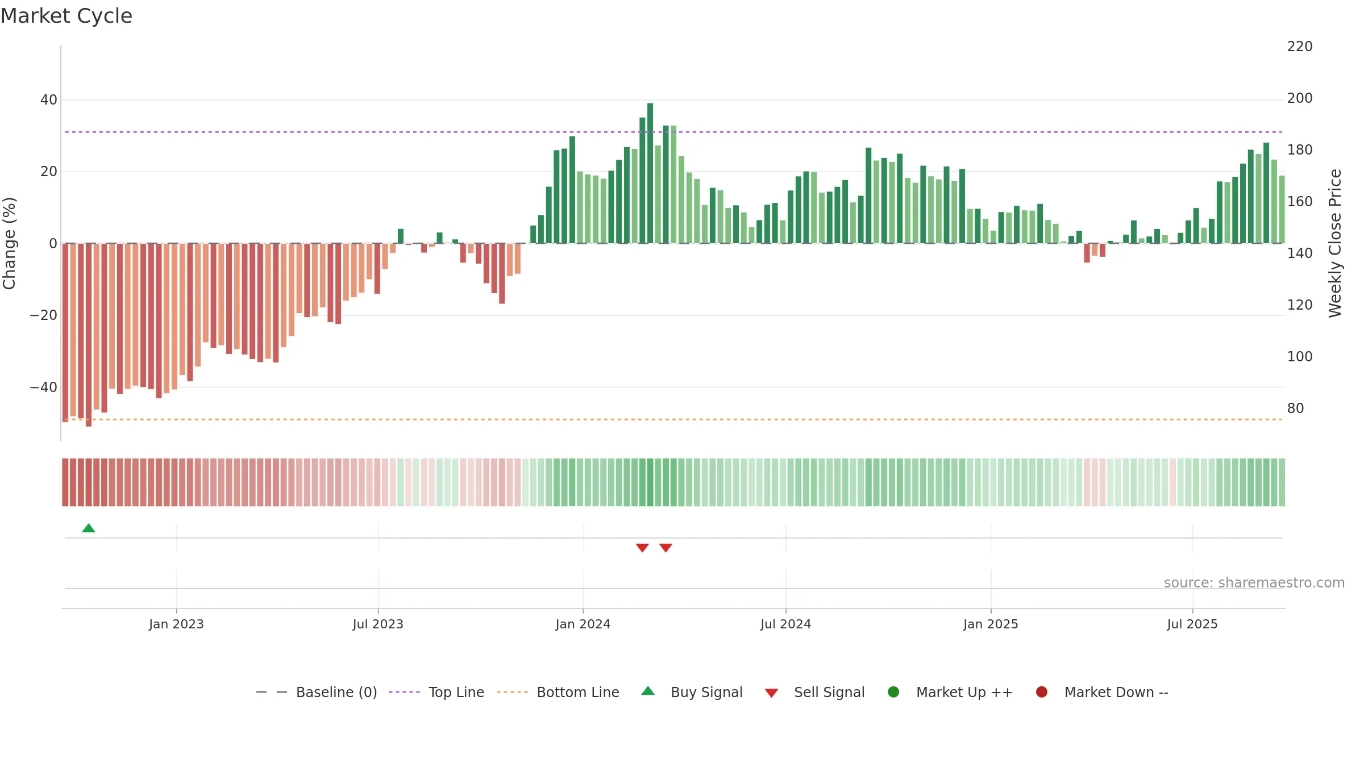
Task: Click the 40 tick on left axis
Action: [49, 100]
